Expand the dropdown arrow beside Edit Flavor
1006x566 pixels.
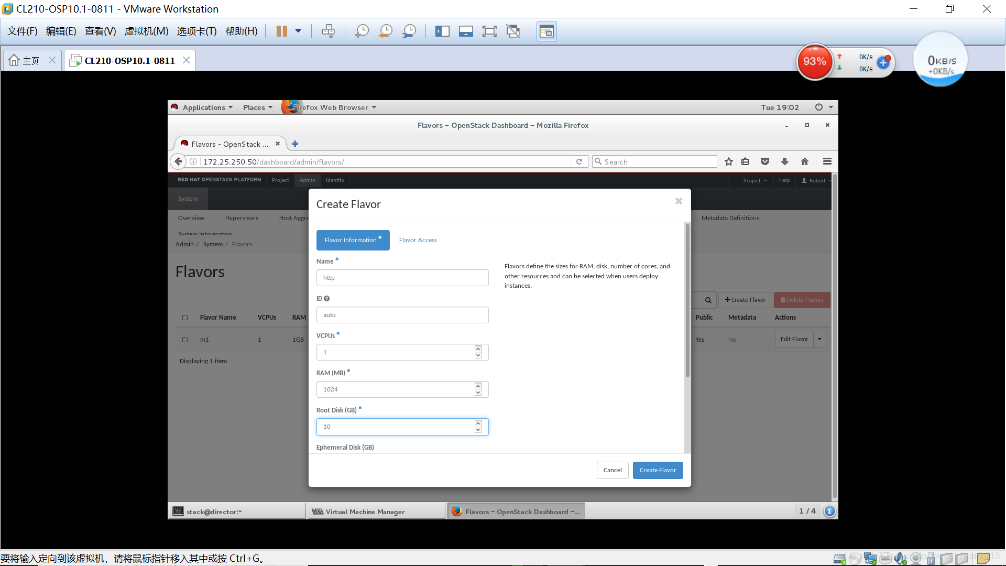pyautogui.click(x=819, y=339)
